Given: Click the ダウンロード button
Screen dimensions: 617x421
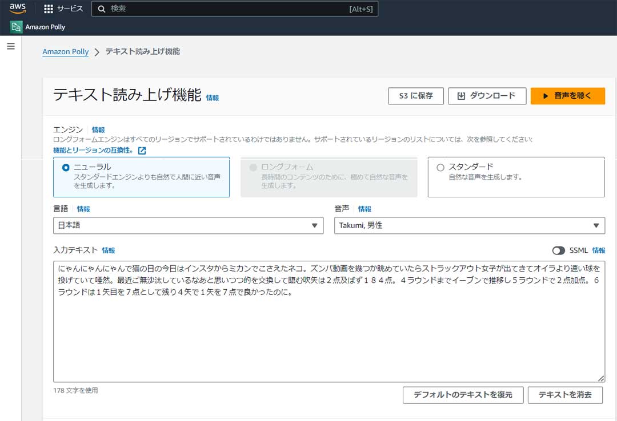Looking at the screenshot, I should pos(487,96).
